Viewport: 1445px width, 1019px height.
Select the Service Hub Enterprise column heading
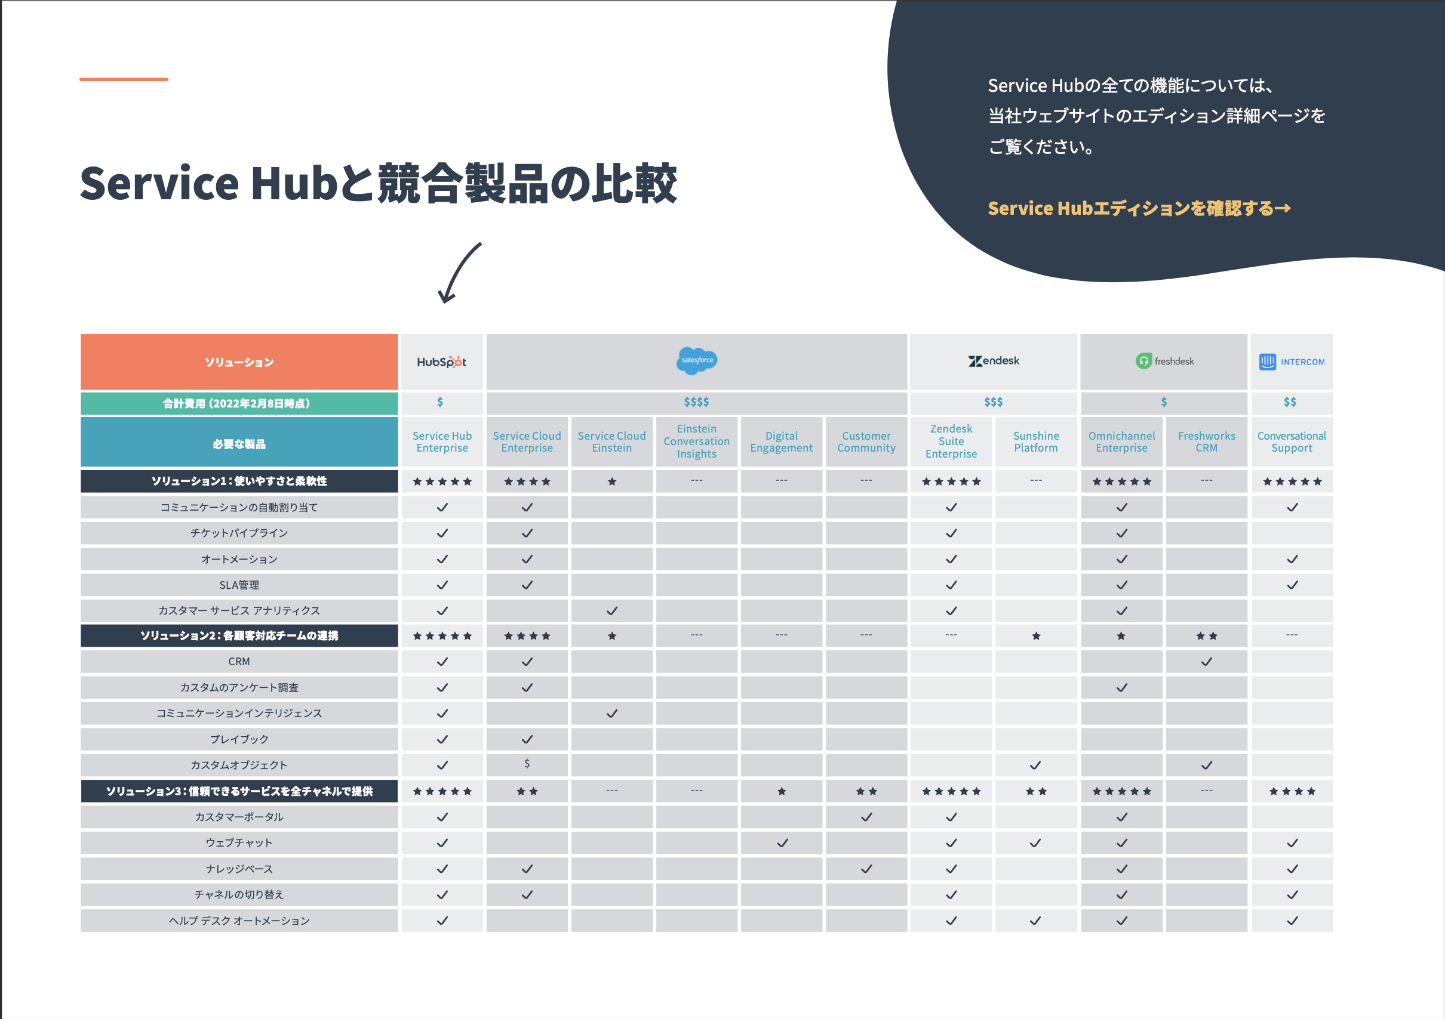click(x=442, y=441)
